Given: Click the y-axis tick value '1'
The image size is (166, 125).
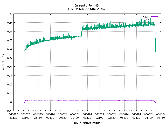Looking at the screenshot, I should click(x=11, y=14).
